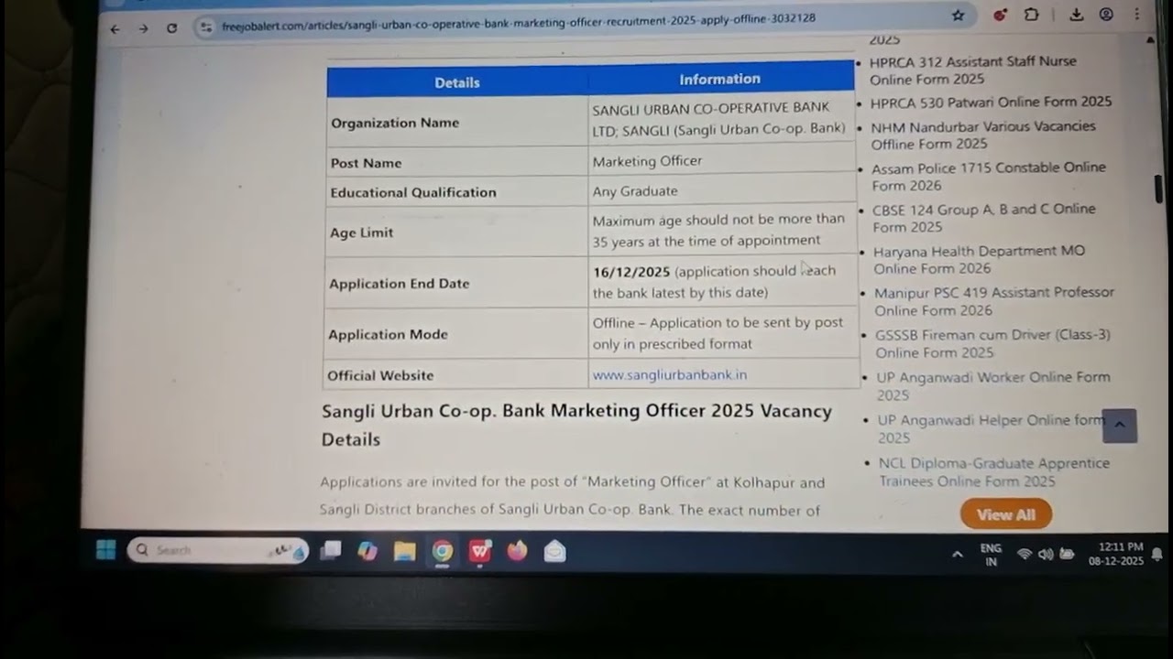Open the www.sangliurbanbank.in link
This screenshot has height=659, width=1173.
pos(670,374)
